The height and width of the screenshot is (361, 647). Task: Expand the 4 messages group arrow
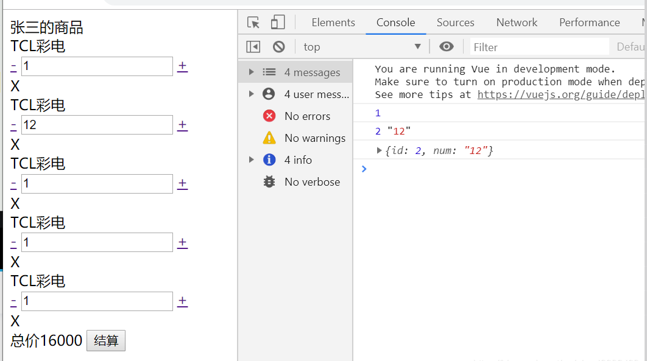click(x=251, y=72)
